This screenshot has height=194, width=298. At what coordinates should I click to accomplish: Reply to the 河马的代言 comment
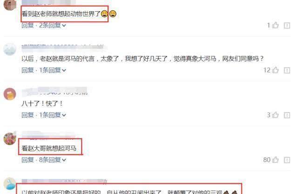tap(27, 70)
